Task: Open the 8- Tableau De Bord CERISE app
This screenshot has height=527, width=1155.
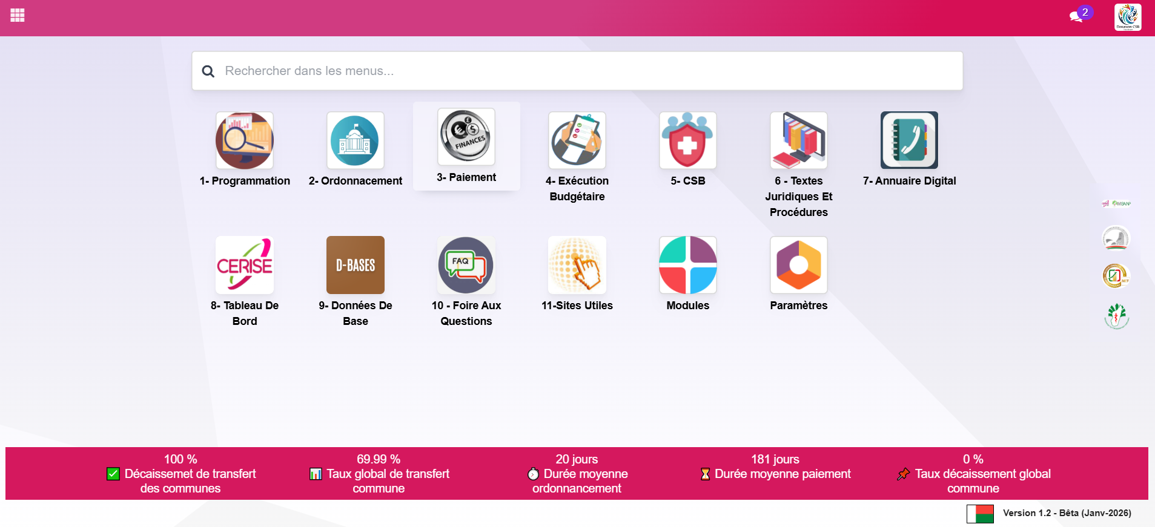Action: pyautogui.click(x=245, y=281)
